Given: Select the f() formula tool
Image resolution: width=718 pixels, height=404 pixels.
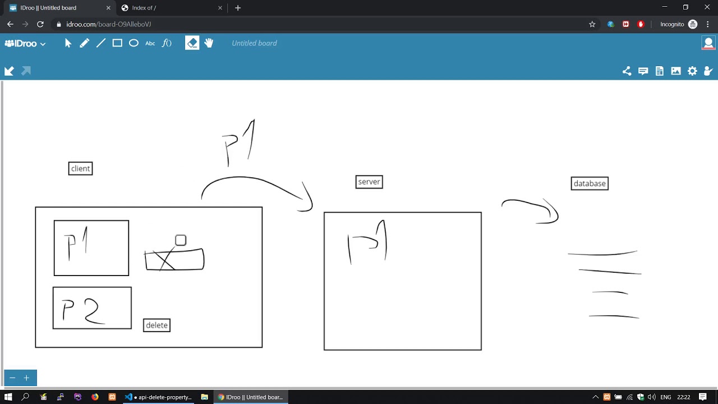Looking at the screenshot, I should pos(167,43).
